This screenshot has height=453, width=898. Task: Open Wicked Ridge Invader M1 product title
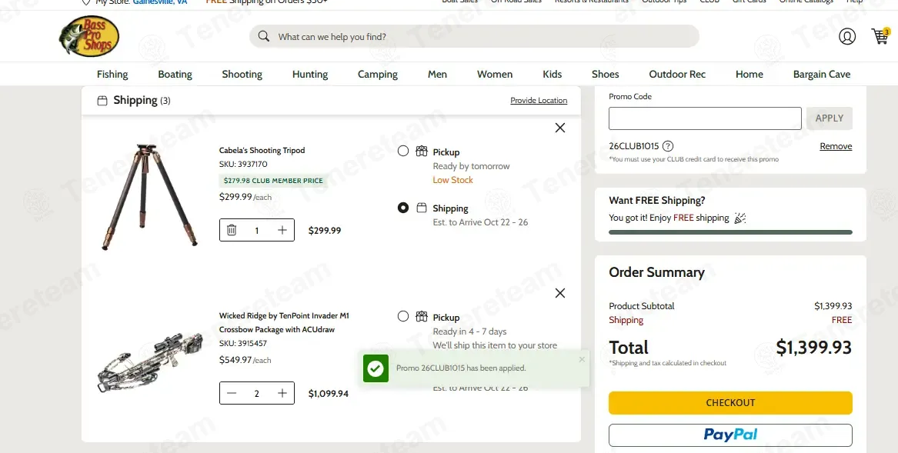284,322
